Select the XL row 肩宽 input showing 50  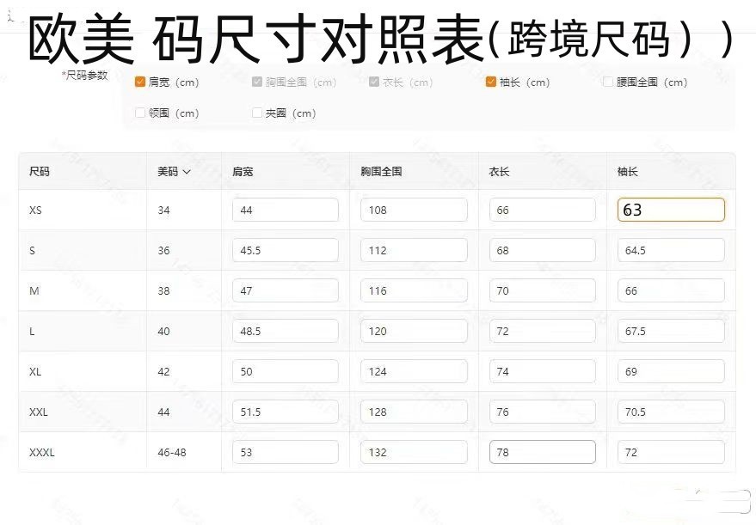(x=285, y=370)
